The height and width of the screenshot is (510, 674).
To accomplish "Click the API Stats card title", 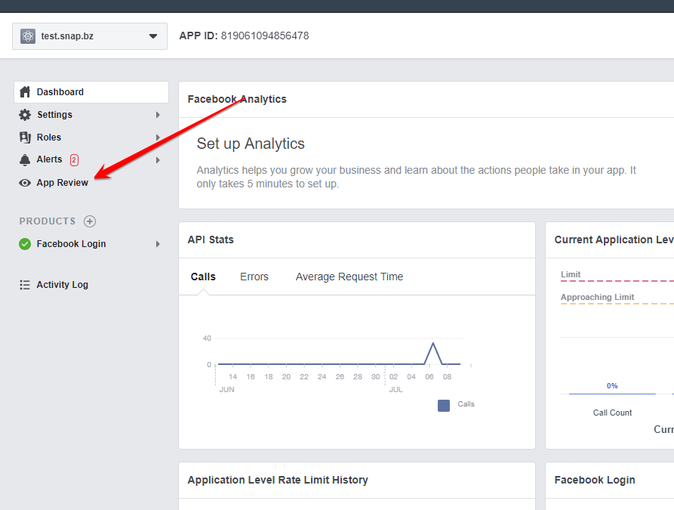I will tap(211, 240).
